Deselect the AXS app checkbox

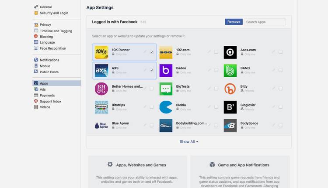click(x=152, y=70)
